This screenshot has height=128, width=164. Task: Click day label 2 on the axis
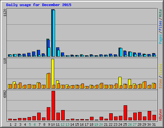click(15, 124)
